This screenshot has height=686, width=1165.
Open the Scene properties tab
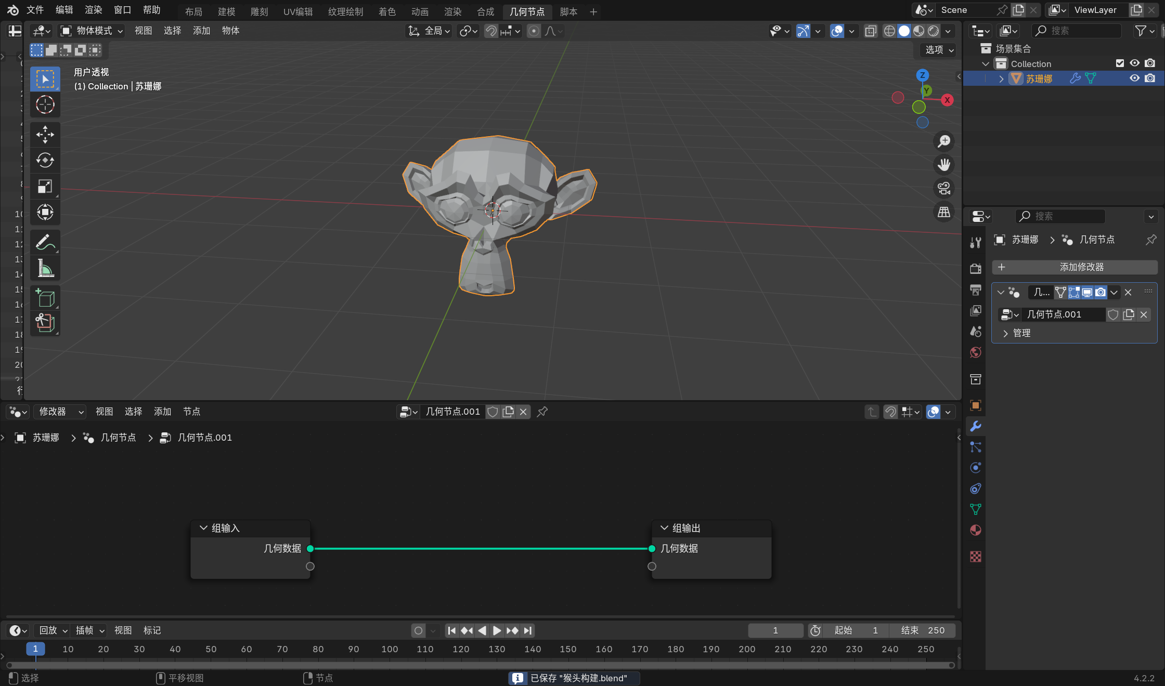976,332
